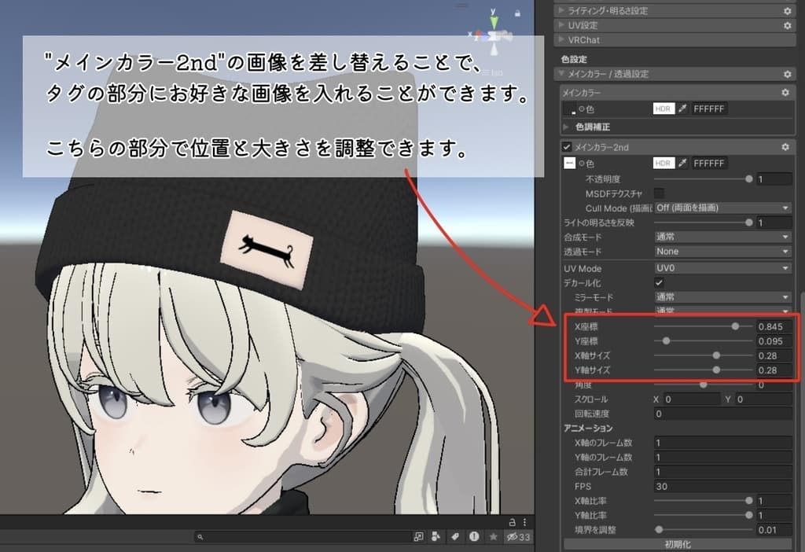Click the gear icon on the UV設定 section
Screen dimensions: 805x552
click(788, 25)
